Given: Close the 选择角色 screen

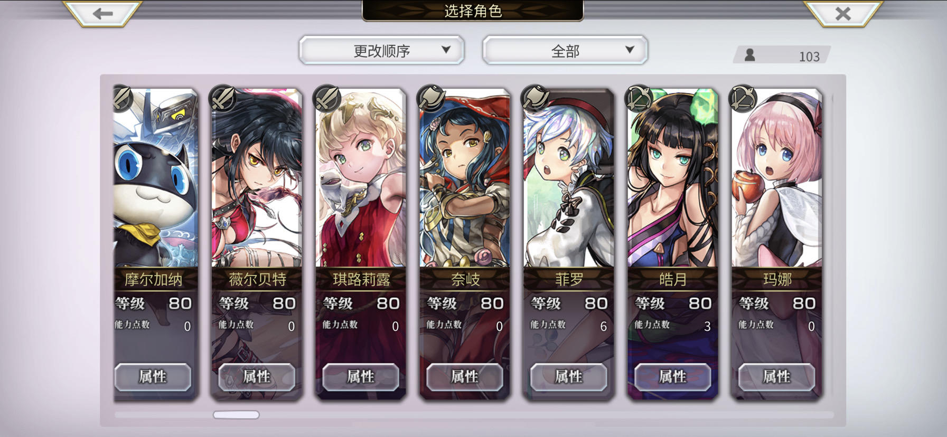Looking at the screenshot, I should tap(843, 13).
